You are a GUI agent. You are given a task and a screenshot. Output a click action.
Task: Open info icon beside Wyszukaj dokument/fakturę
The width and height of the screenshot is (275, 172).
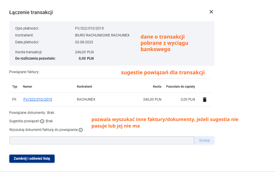81,130
